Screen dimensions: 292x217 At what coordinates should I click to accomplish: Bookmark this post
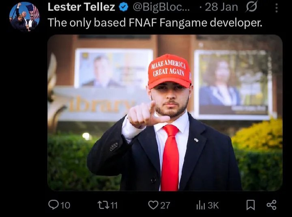click(x=251, y=205)
